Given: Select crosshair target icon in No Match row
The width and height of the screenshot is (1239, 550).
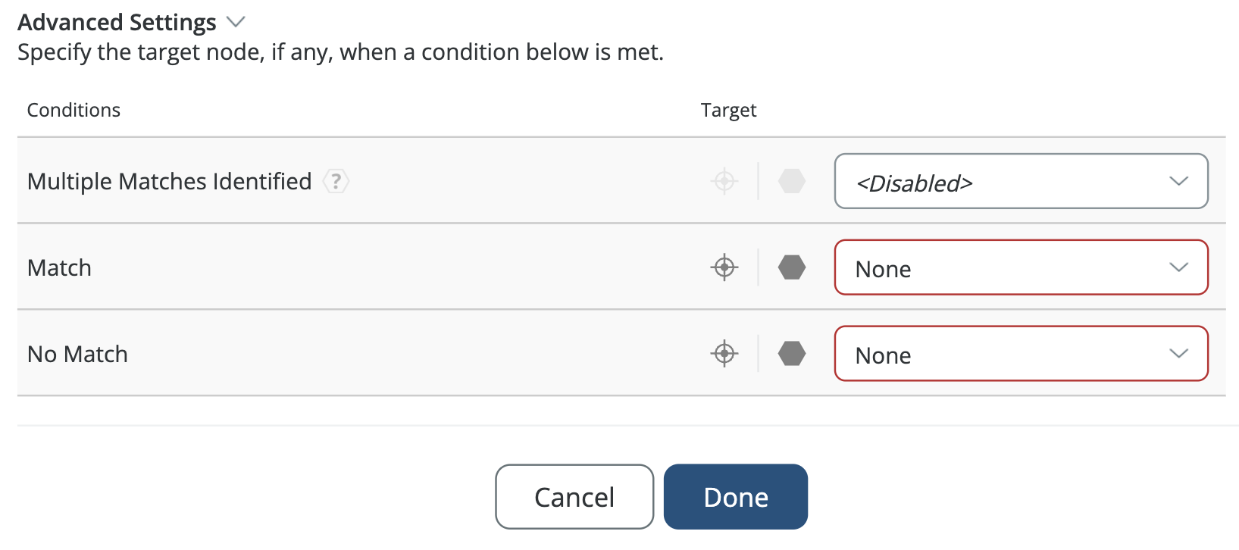Looking at the screenshot, I should click(724, 354).
